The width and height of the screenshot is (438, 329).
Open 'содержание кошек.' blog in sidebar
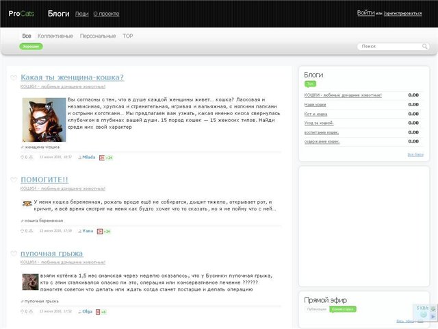coord(322,142)
